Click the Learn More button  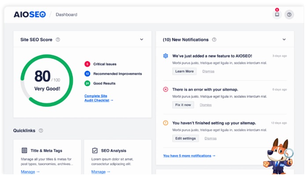pyautogui.click(x=184, y=71)
